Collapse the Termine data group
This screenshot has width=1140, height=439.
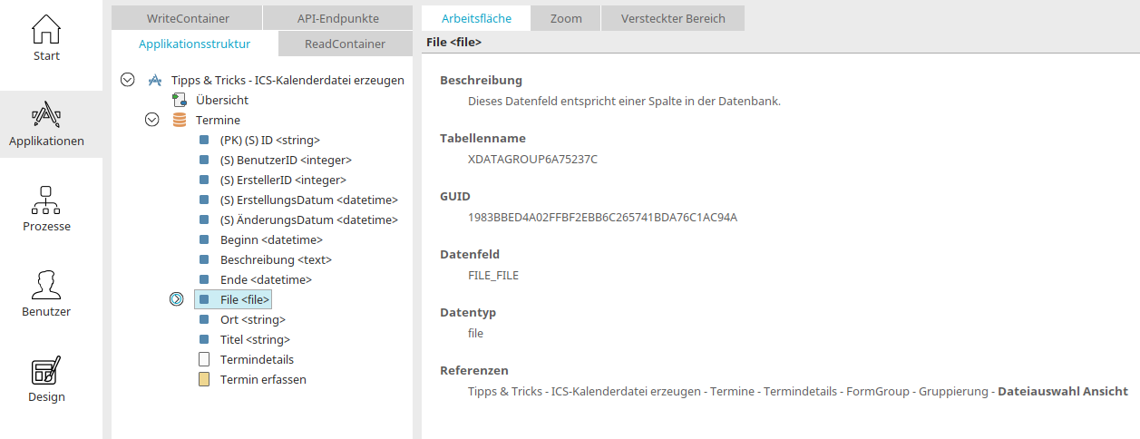point(152,120)
